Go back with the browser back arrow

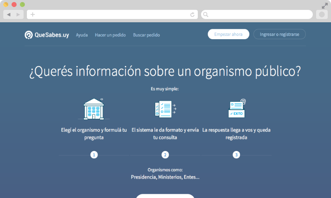click(x=9, y=14)
